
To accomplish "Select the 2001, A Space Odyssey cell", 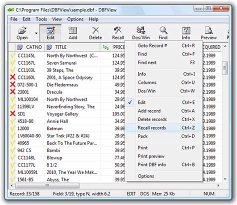I will [72, 77].
